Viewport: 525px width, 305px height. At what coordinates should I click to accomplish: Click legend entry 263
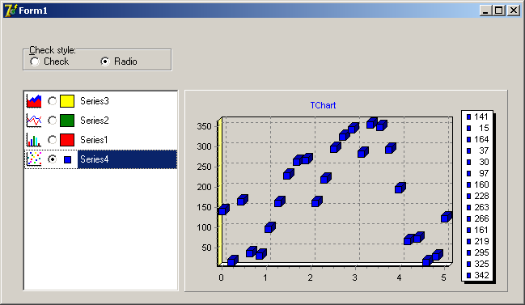pyautogui.click(x=477, y=207)
